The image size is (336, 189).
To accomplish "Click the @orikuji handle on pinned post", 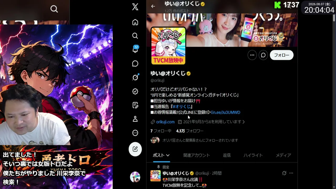I will click(202, 173).
